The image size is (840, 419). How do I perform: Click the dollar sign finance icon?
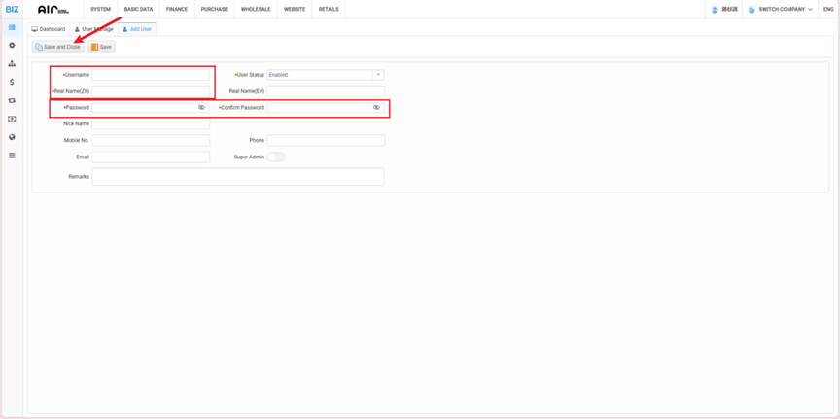click(x=12, y=83)
